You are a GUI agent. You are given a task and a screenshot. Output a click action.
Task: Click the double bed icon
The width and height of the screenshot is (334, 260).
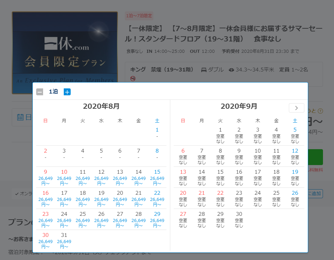pos(204,70)
